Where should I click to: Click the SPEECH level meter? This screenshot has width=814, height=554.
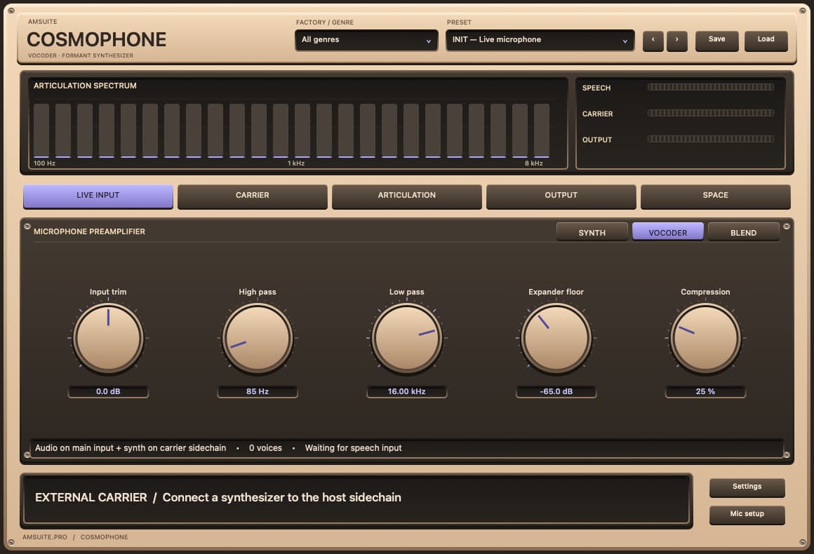coord(711,87)
